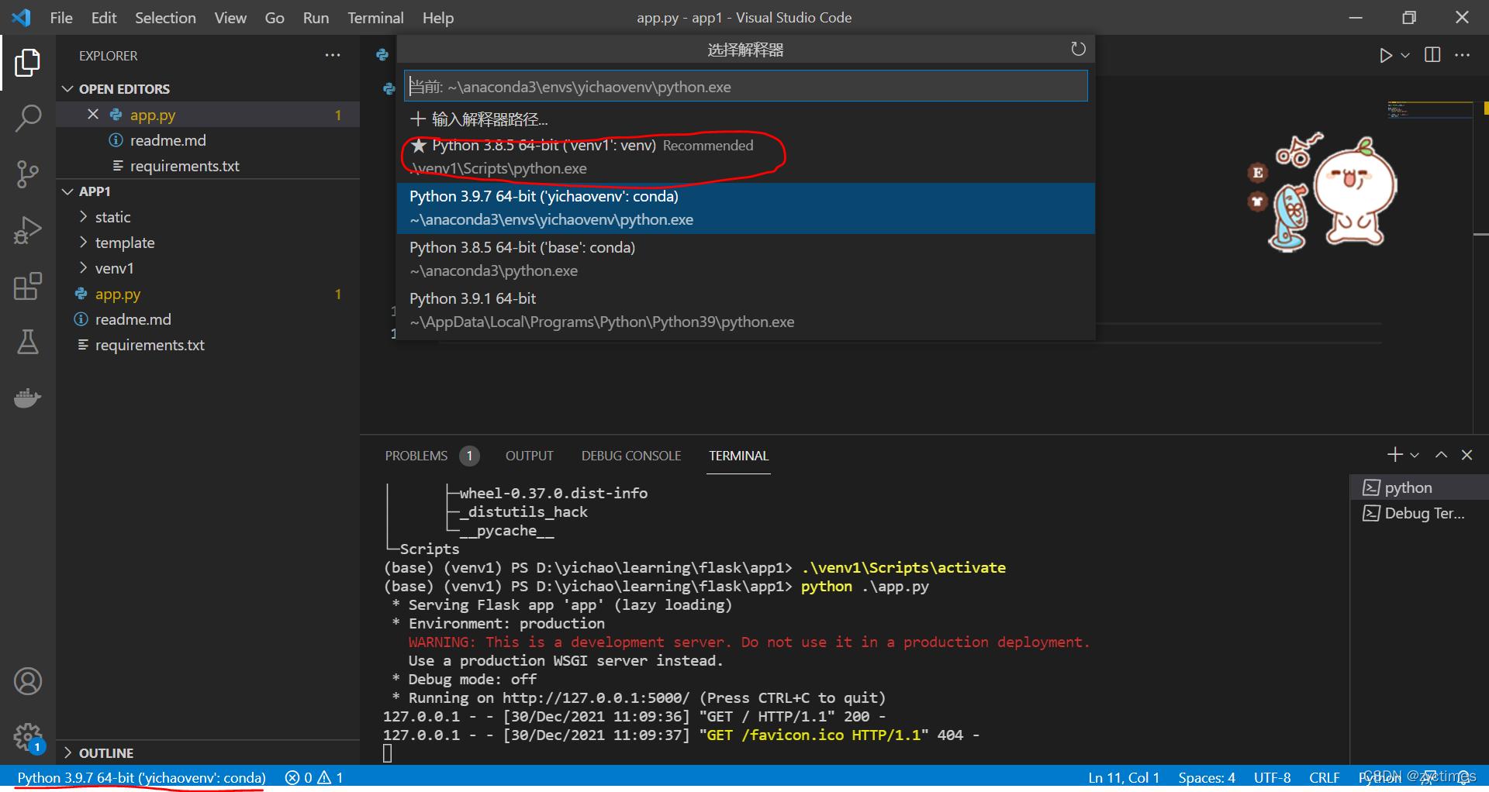Open the Search view icon
Image resolution: width=1489 pixels, height=792 pixels.
(27, 119)
